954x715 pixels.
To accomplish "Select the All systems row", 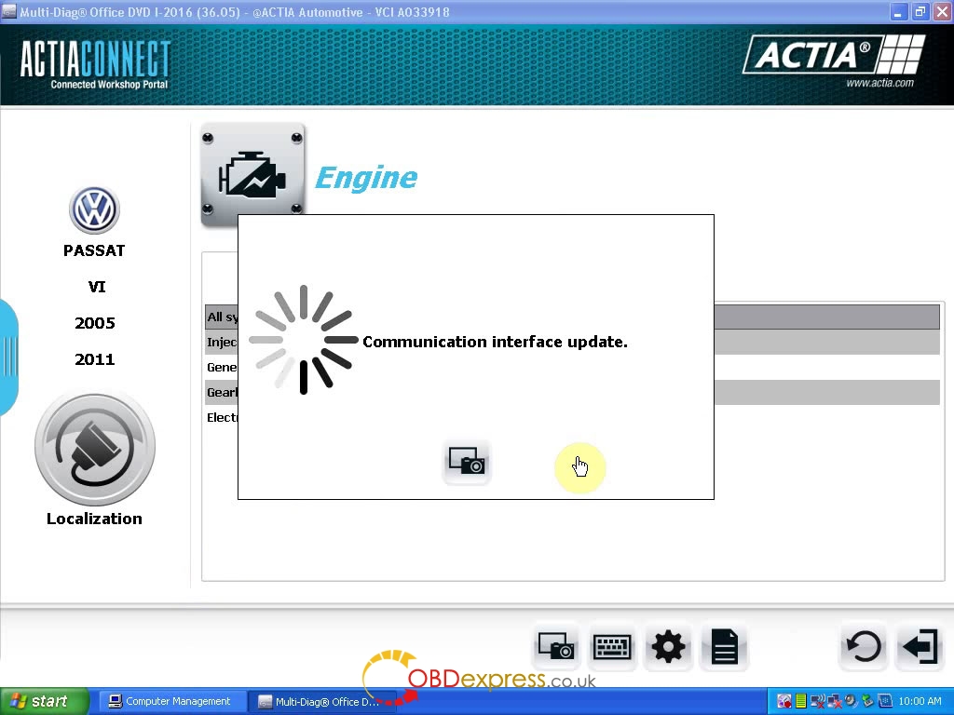I will point(220,317).
